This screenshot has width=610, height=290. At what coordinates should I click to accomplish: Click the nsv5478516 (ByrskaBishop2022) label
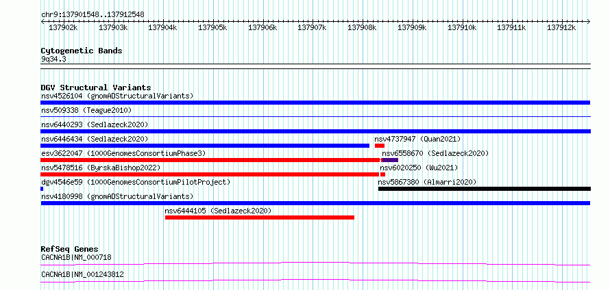point(101,168)
